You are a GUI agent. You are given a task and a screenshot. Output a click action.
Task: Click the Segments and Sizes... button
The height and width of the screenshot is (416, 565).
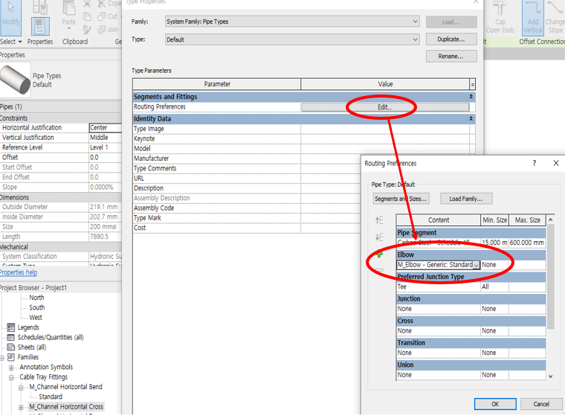pyautogui.click(x=401, y=199)
